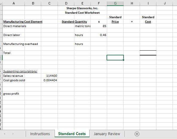Viewport: 177px width, 139px height.
Task: Click the 'x' multiplication sign cell
Action: click(x=99, y=22)
